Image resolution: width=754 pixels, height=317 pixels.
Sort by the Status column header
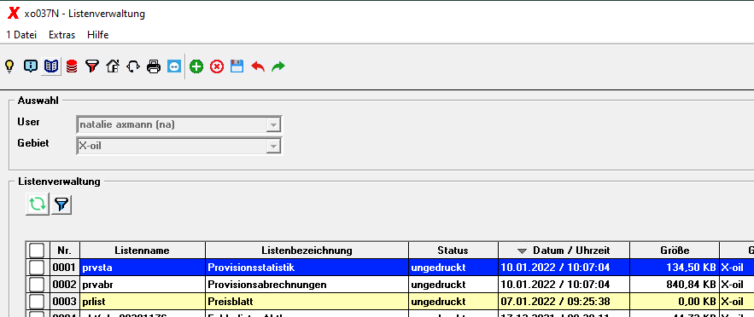click(x=453, y=251)
